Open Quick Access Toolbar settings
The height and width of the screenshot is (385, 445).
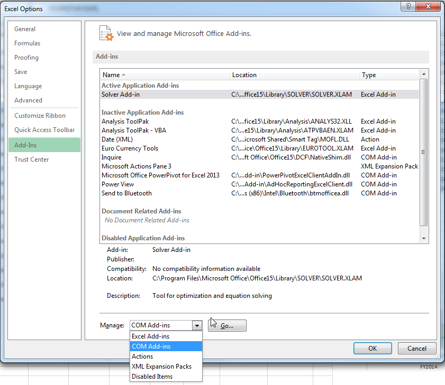tap(44, 130)
